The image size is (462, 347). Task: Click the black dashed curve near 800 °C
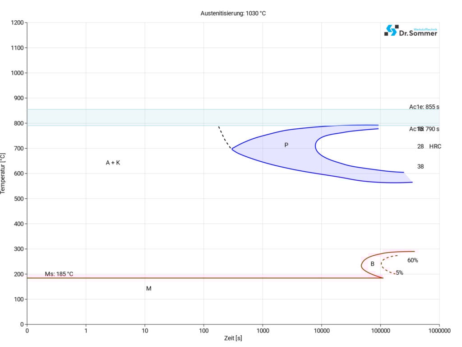pyautogui.click(x=223, y=136)
